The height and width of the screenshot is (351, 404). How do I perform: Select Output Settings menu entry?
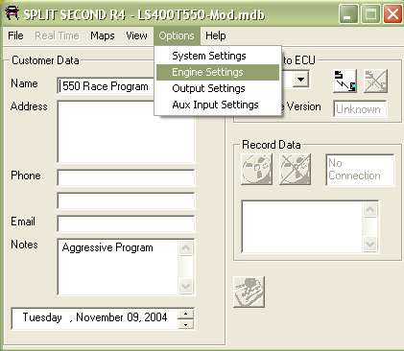[218, 88]
